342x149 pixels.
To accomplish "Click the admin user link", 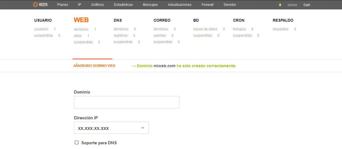I will tap(292, 5).
